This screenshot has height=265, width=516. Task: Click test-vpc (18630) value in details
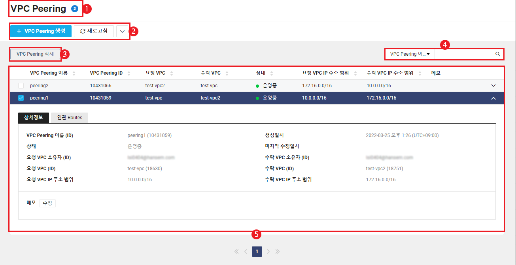pos(145,169)
